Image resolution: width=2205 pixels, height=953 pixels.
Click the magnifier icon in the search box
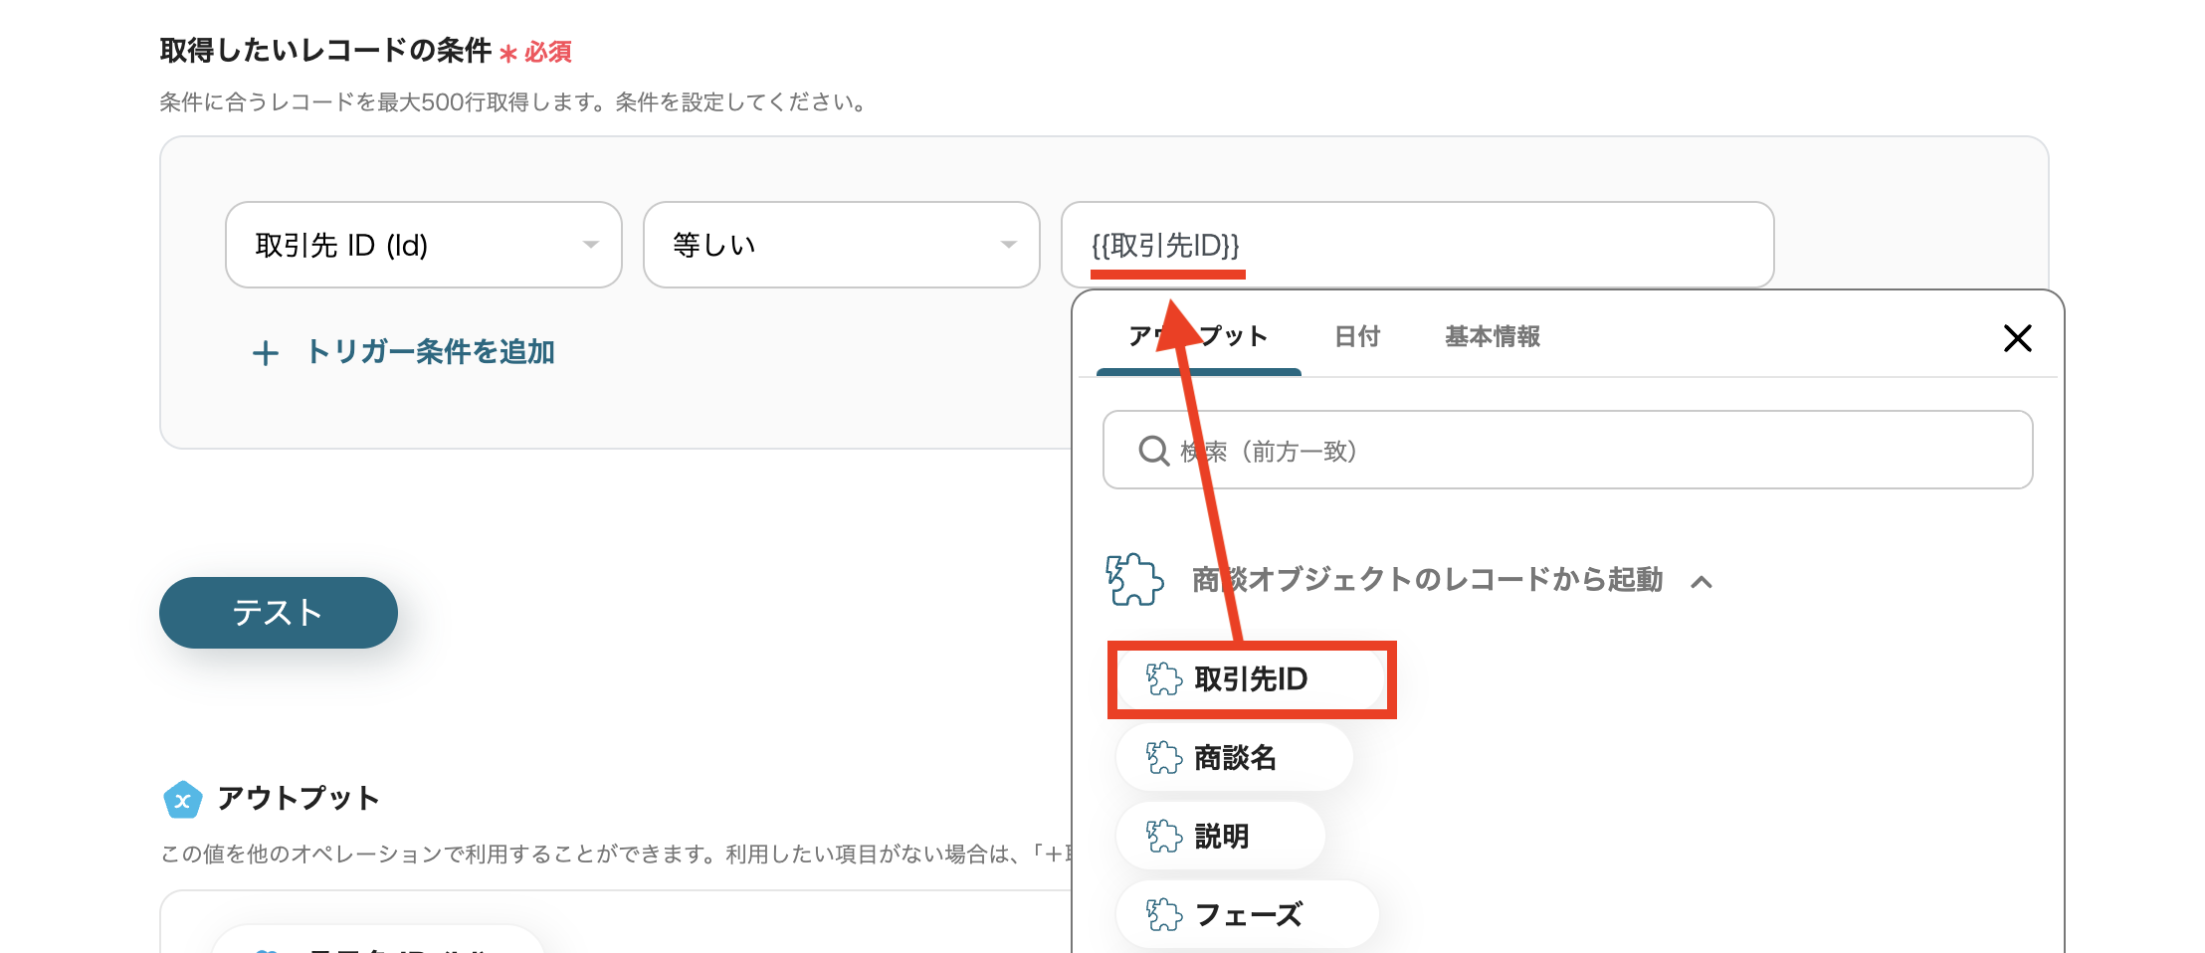[1153, 451]
